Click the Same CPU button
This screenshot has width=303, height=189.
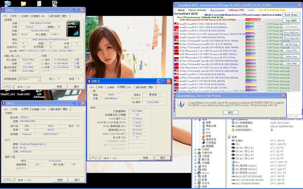pos(291,50)
